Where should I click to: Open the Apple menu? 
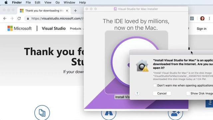tap(6, 2)
